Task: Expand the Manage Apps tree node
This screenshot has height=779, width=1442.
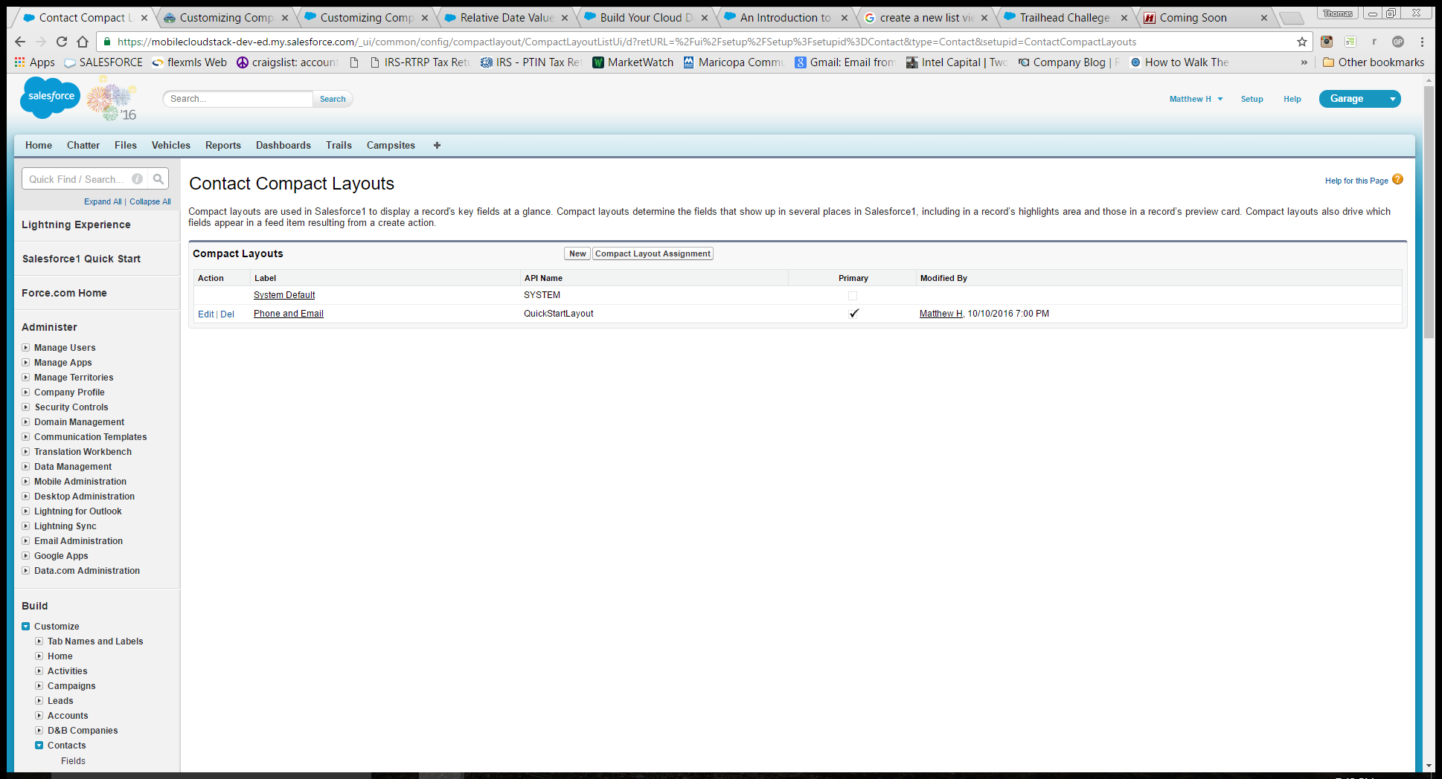Action: click(26, 363)
